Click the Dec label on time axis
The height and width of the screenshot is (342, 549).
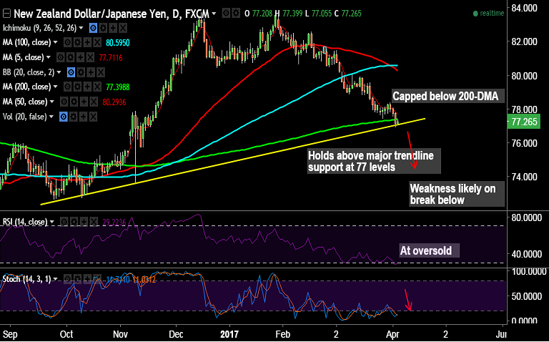pyautogui.click(x=175, y=334)
